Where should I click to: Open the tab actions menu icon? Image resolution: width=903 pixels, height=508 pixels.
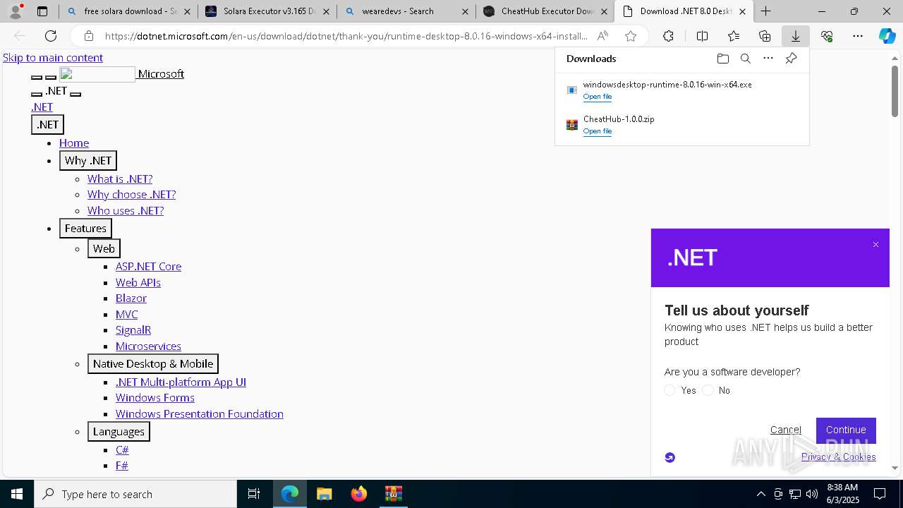[42, 11]
